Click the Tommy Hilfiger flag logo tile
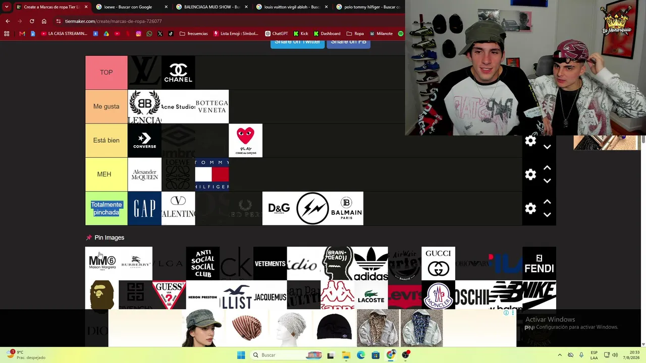646x363 pixels. 212,174
